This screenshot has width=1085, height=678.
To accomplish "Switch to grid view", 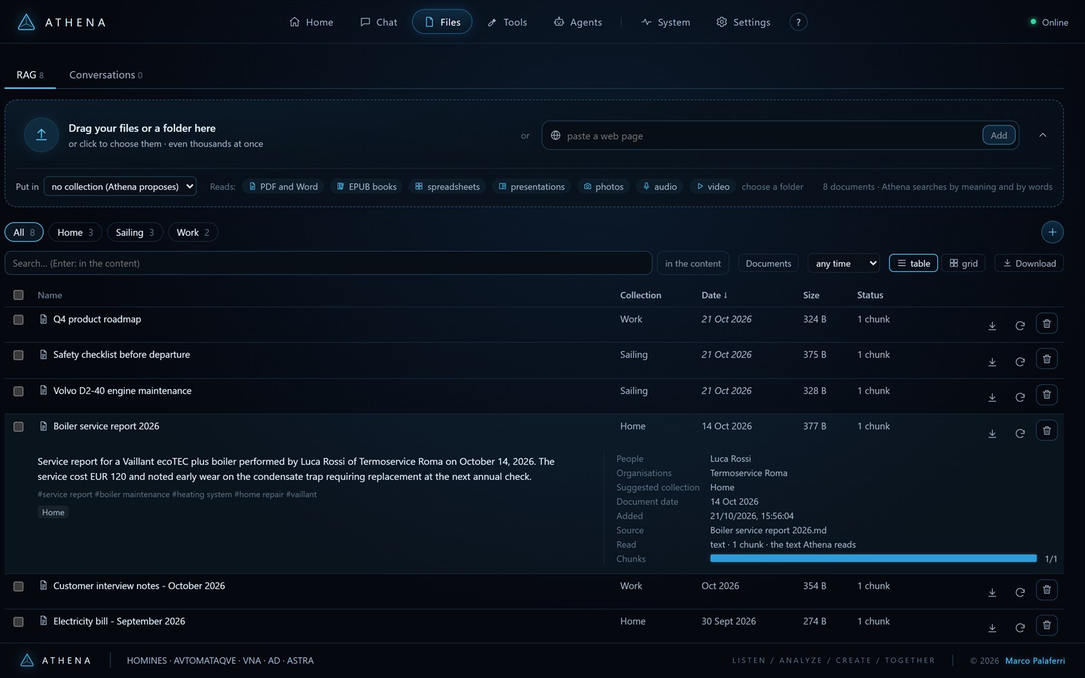I will pyautogui.click(x=963, y=263).
